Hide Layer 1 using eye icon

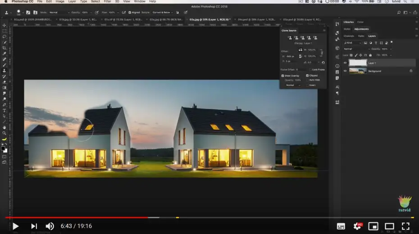point(345,63)
